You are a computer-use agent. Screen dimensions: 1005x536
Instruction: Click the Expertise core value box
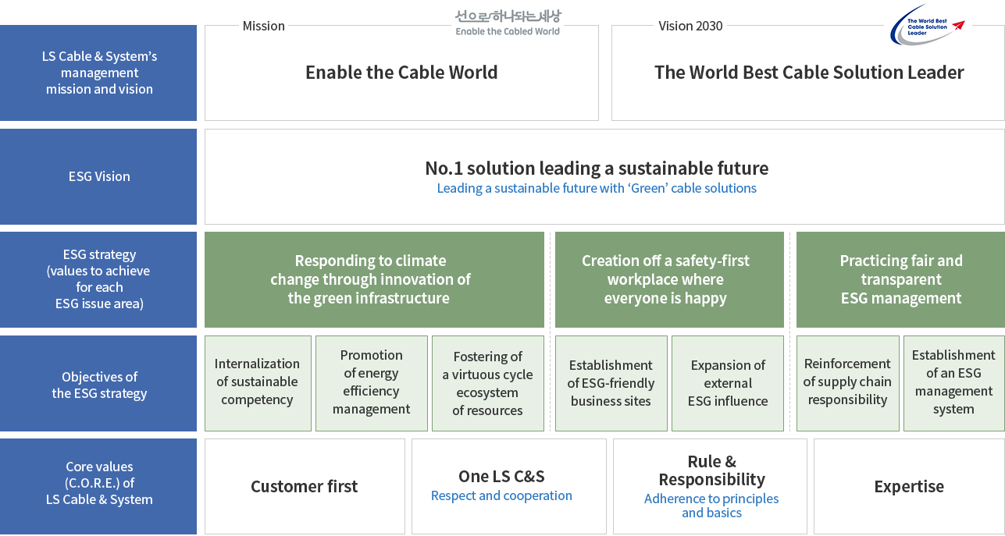(x=909, y=487)
